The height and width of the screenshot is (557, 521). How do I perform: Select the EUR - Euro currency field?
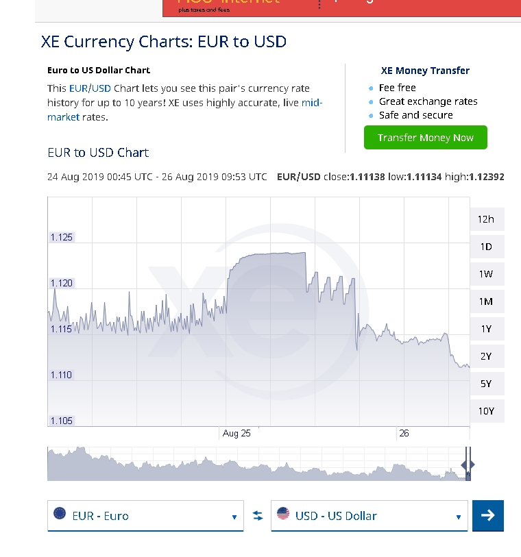click(x=145, y=515)
